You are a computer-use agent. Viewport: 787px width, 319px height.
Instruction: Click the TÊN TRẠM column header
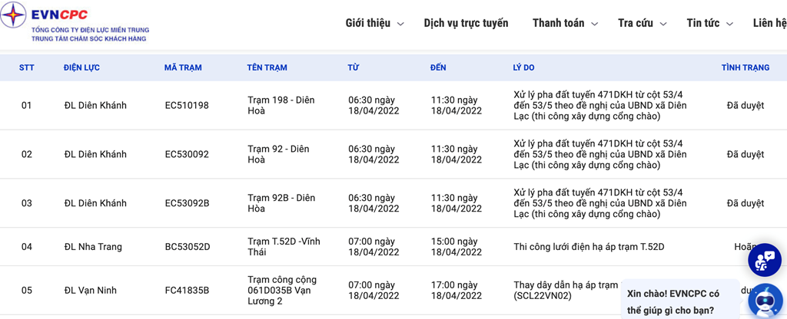coord(267,67)
